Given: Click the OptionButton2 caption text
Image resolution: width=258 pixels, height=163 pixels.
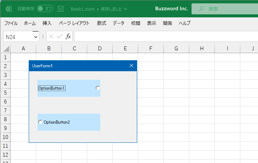Looking at the screenshot, I should point(57,122).
